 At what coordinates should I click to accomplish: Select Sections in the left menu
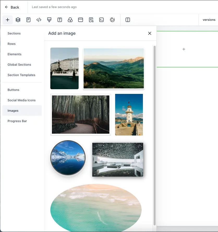[14, 34]
